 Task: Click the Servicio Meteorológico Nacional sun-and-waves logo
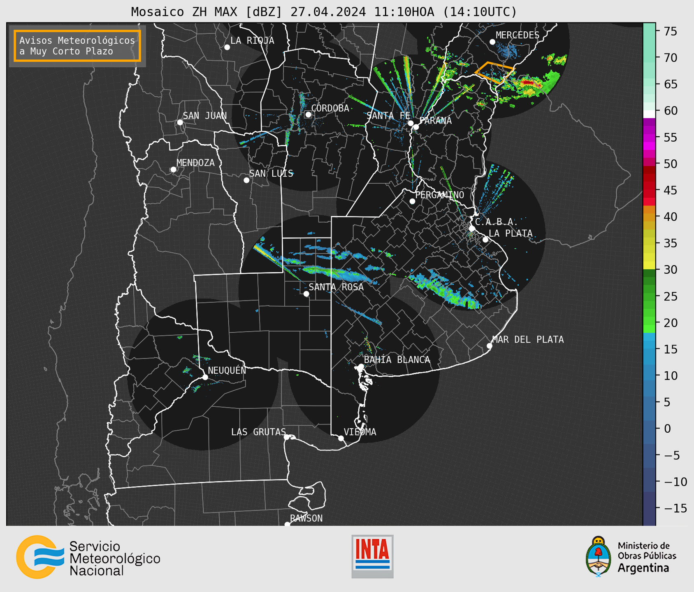pyautogui.click(x=40, y=557)
